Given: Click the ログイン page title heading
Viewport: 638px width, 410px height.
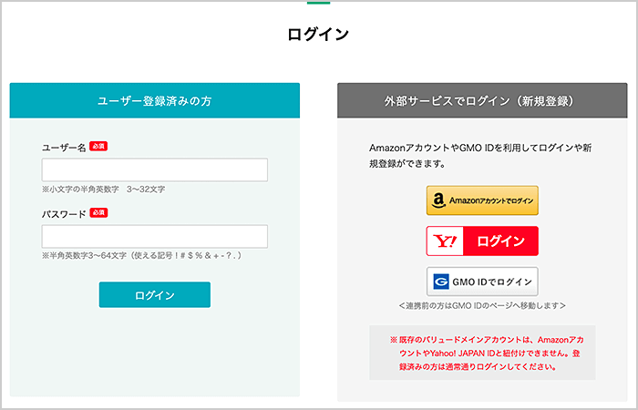Looking at the screenshot, I should [x=318, y=36].
